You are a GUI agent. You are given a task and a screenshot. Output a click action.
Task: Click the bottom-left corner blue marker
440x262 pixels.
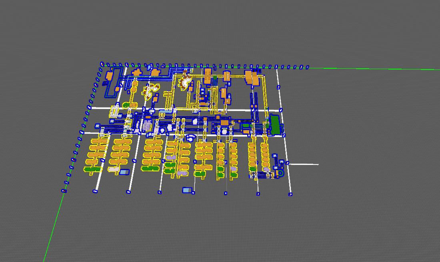[x=63, y=191]
